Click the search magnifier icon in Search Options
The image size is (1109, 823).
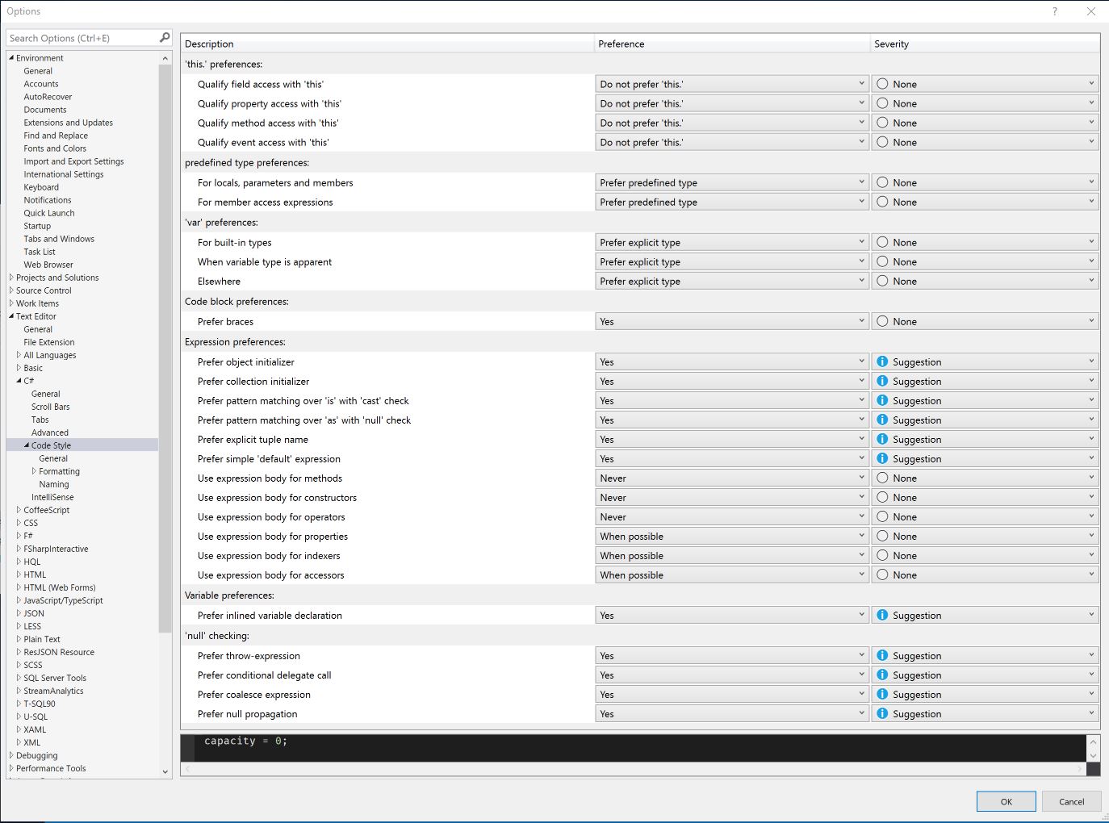165,38
